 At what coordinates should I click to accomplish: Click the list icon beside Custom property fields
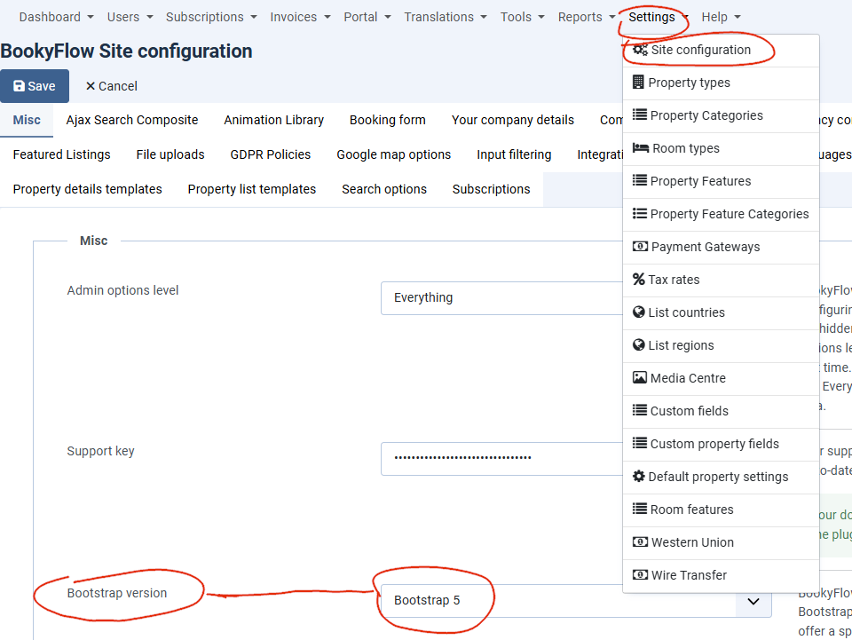[x=640, y=443]
